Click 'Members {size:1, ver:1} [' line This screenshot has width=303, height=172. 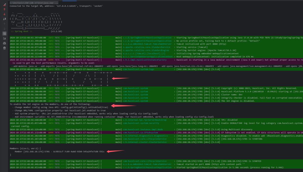25,148
